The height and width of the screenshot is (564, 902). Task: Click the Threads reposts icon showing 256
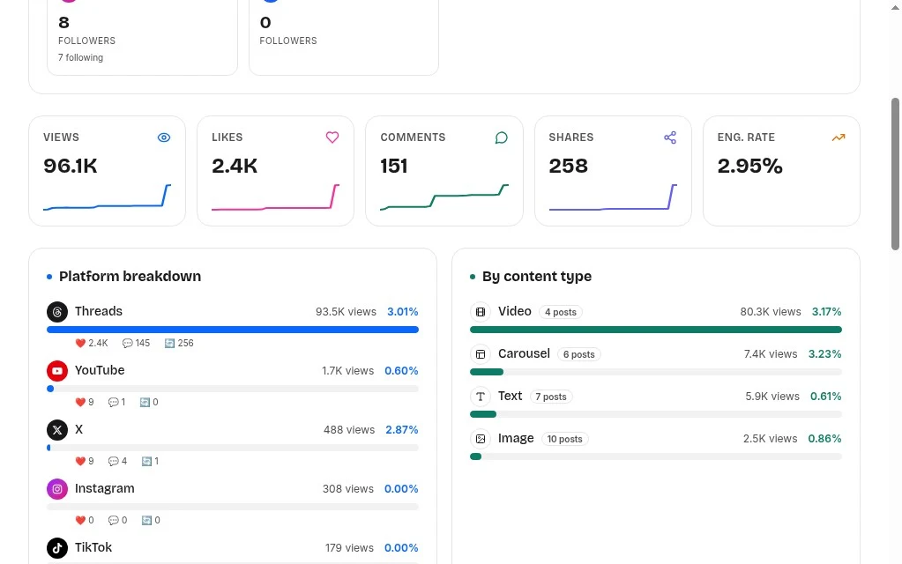tap(169, 343)
